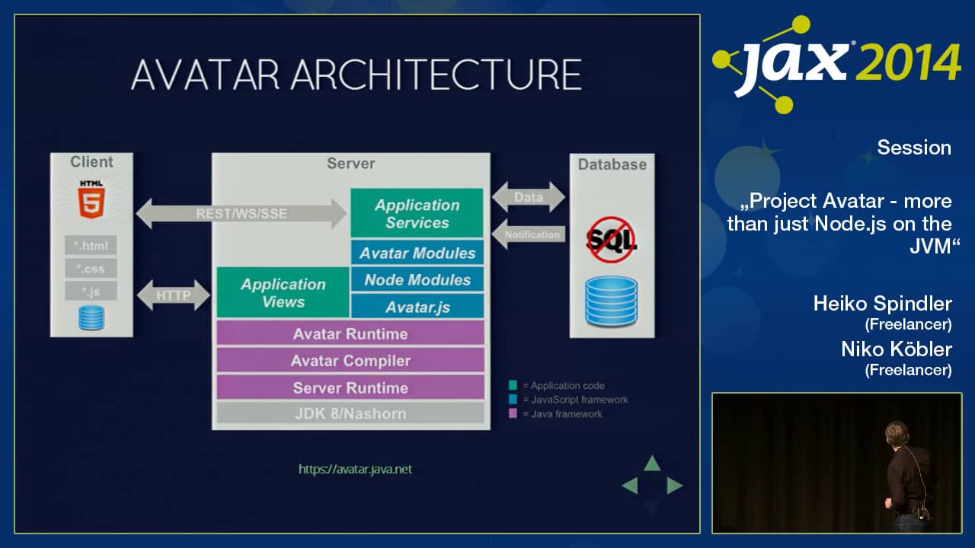
Task: Click the *.html file box
Action: click(91, 245)
